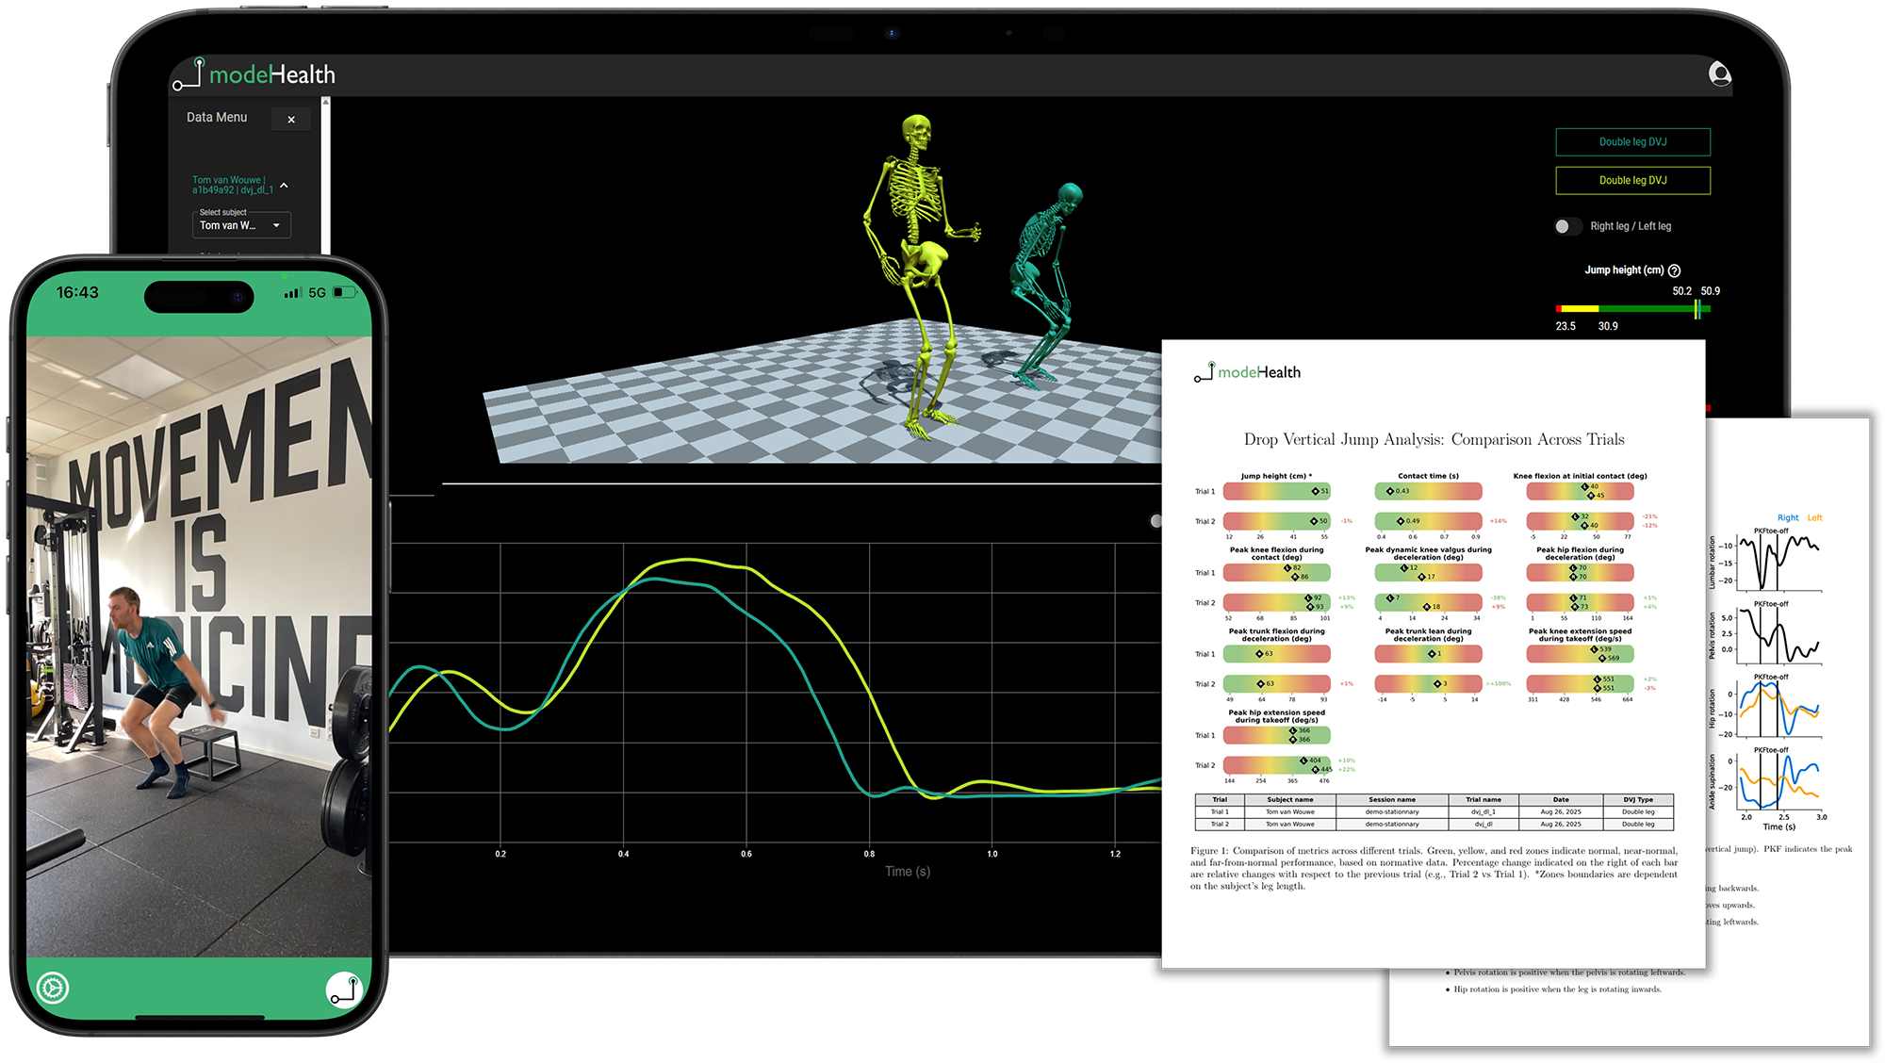Select the teal Double leg DVJ trial button
This screenshot has height=1063, width=1885.
[1632, 141]
